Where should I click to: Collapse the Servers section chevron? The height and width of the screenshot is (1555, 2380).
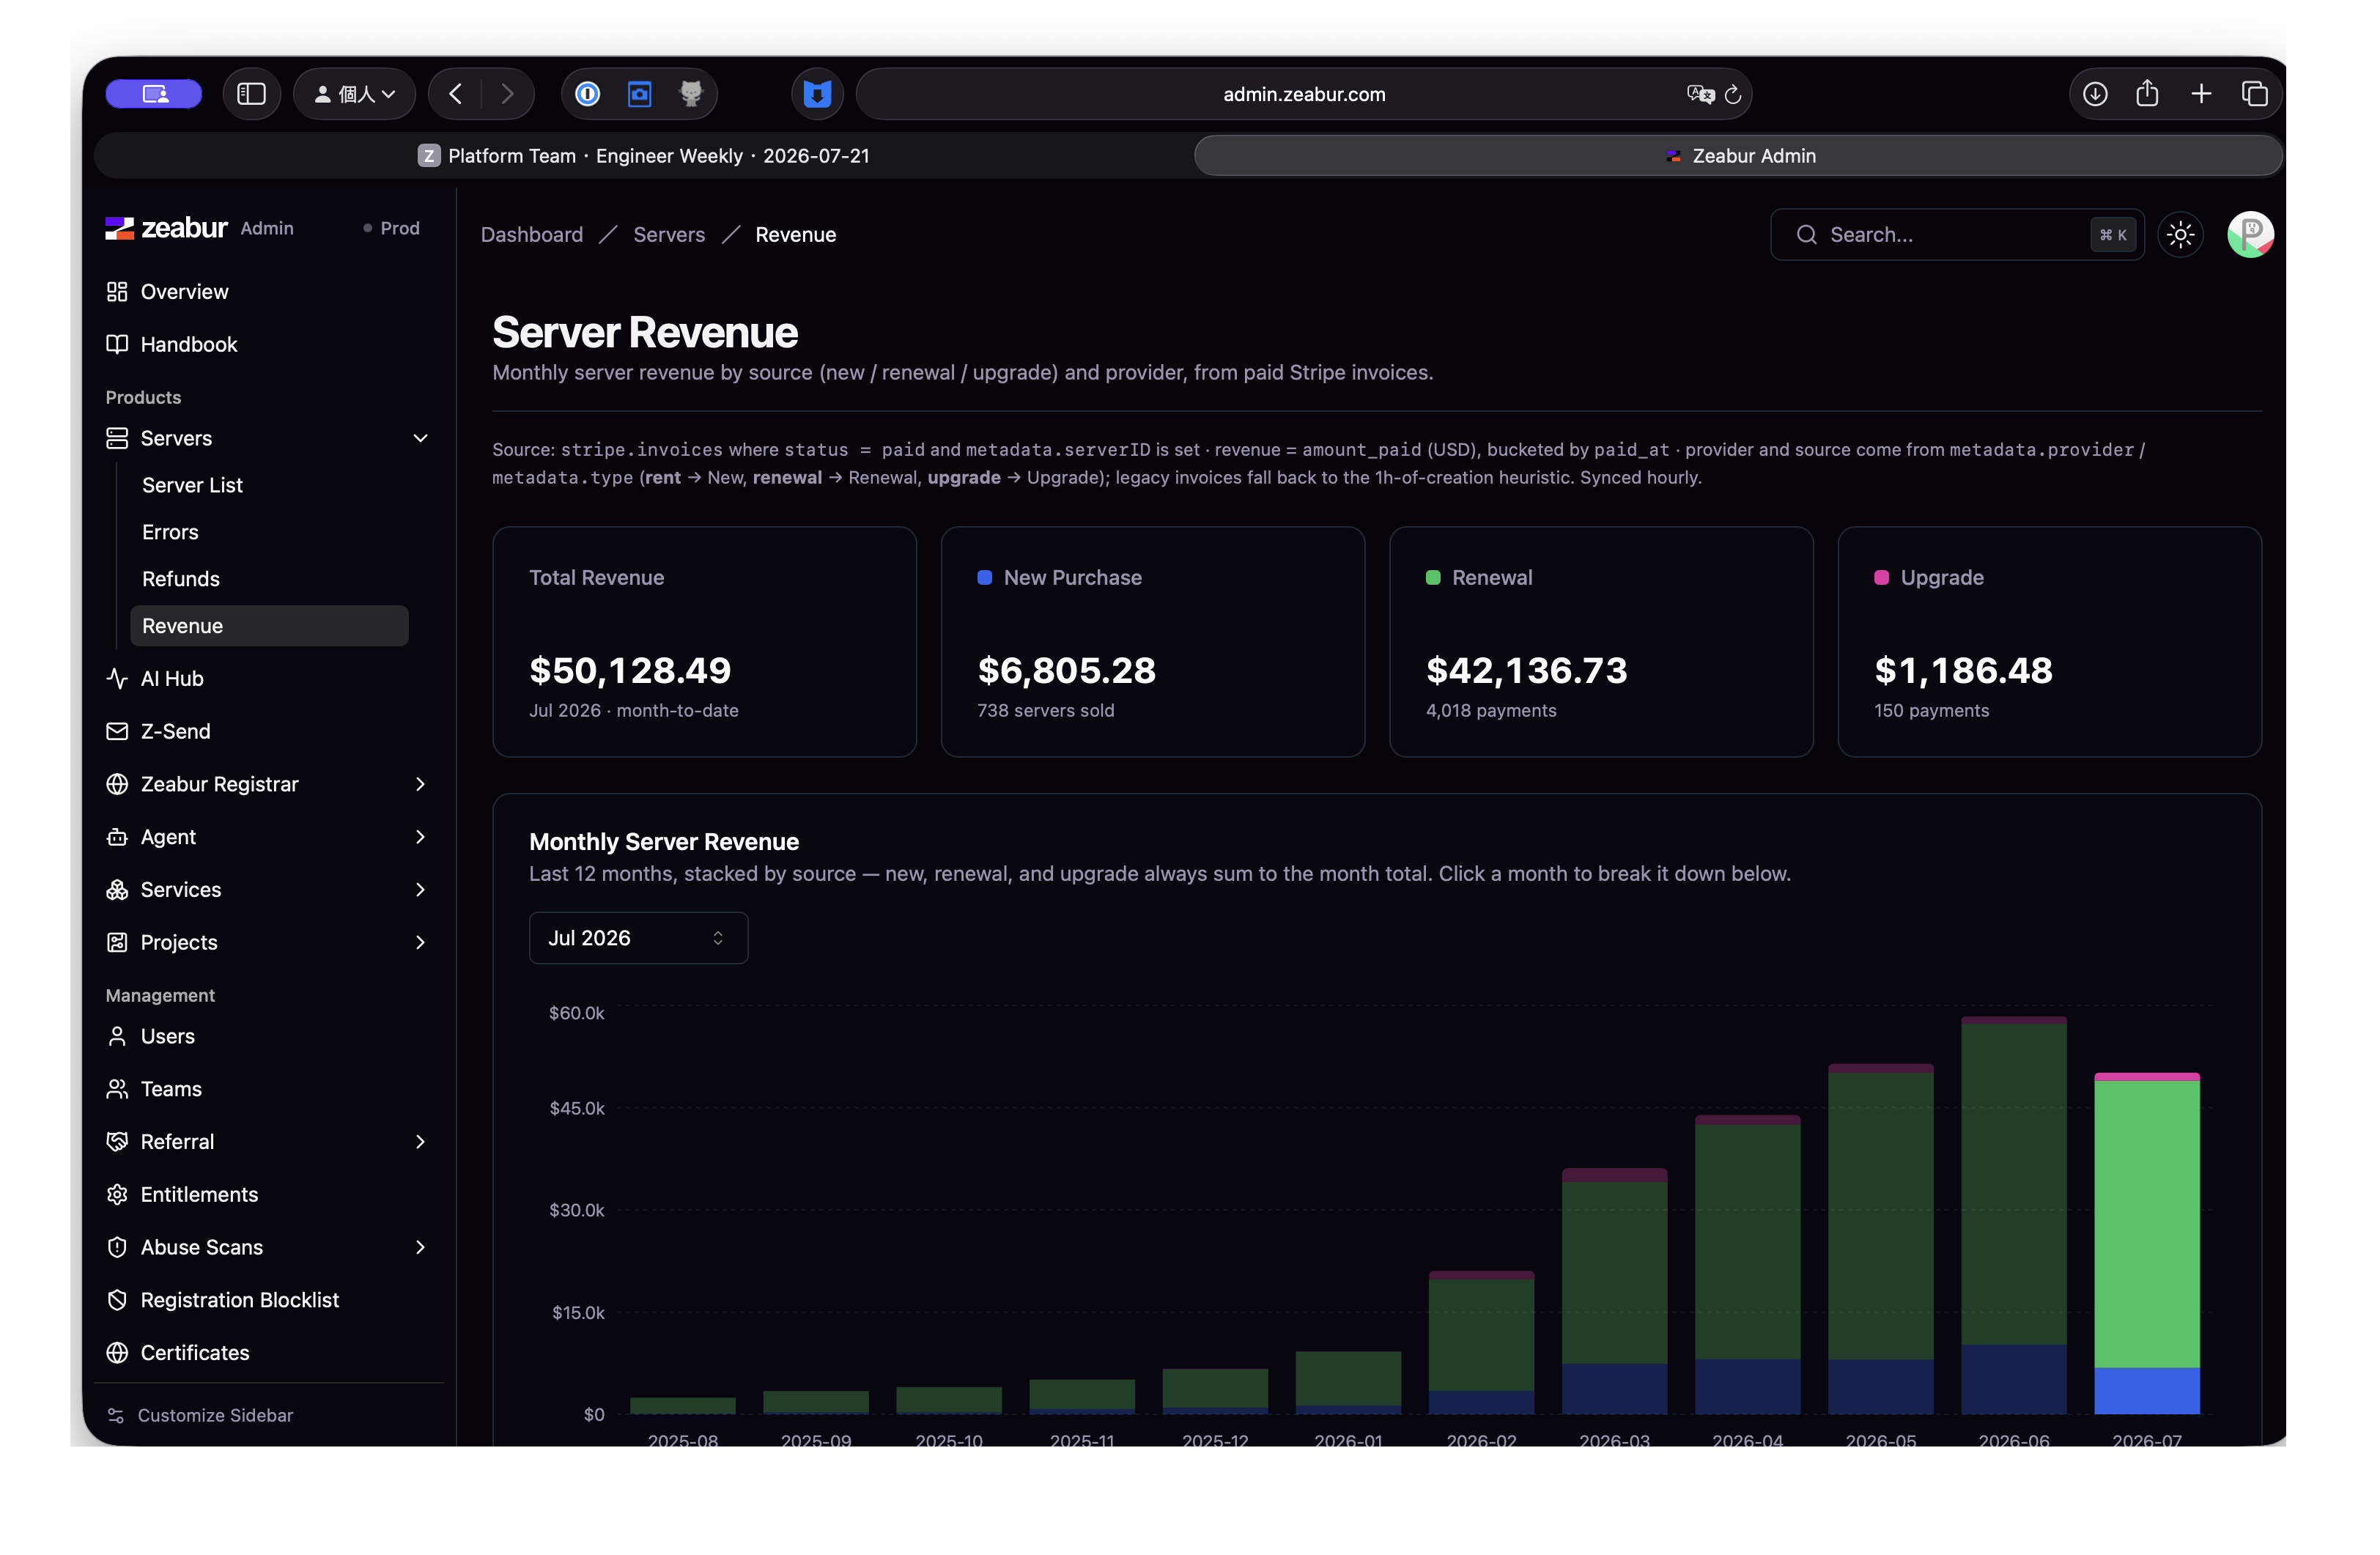[421, 438]
